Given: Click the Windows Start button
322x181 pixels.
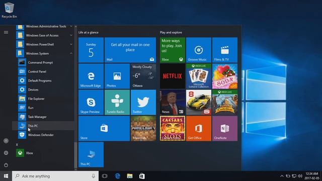Looking at the screenshot, I should coord(6,176).
